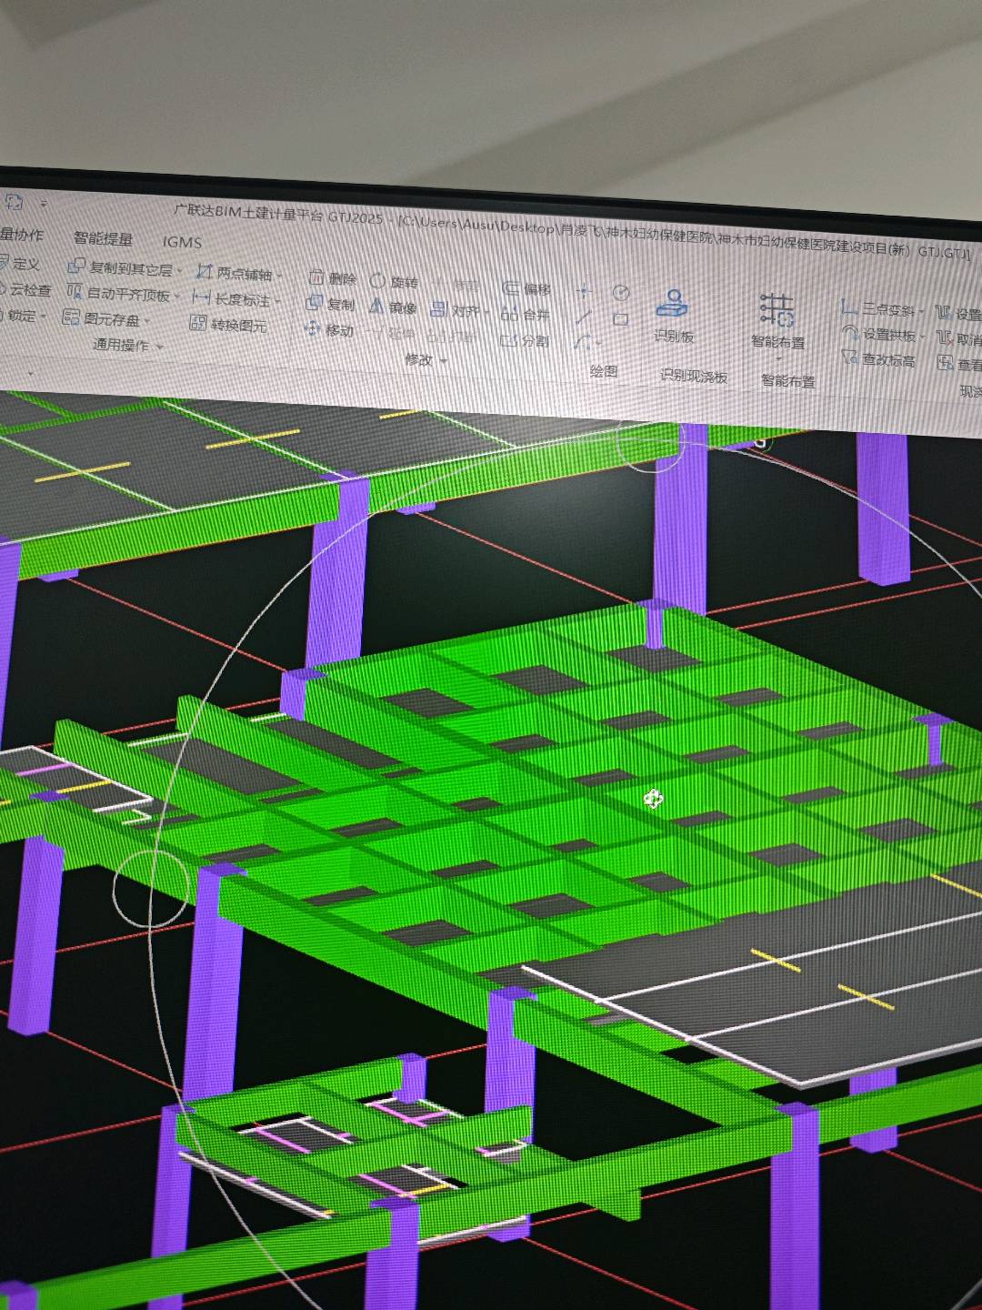The height and width of the screenshot is (1310, 982).
Task: Expand the 修改 group arrow
Action: [444, 361]
